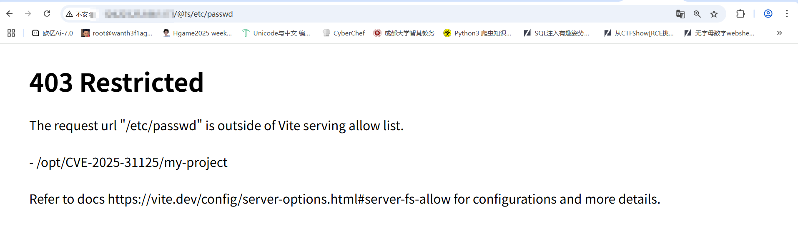Open the Chrome three-dot menu
Image resolution: width=798 pixels, height=237 pixels.
pyautogui.click(x=787, y=14)
